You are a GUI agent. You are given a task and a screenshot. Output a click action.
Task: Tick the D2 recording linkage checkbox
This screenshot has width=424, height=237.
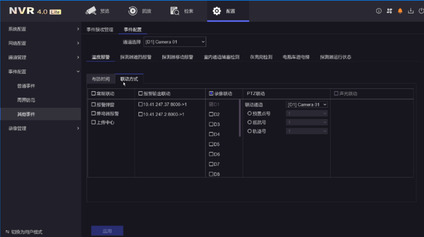click(x=211, y=114)
